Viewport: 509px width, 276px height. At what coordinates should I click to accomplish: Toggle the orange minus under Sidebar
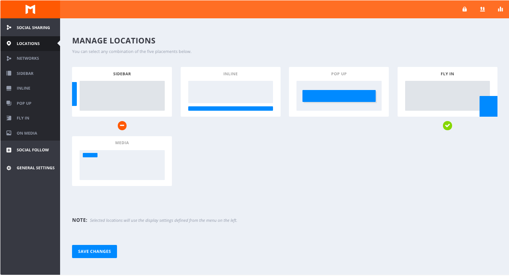coord(122,126)
